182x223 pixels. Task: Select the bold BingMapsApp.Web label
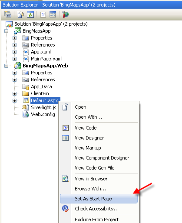coord(45,66)
